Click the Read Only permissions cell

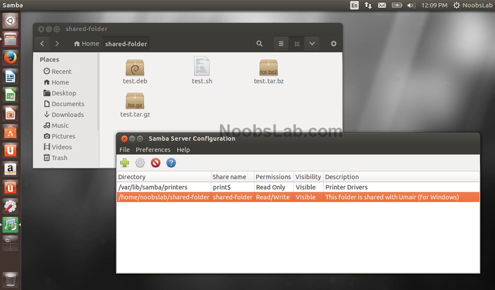pyautogui.click(x=271, y=187)
